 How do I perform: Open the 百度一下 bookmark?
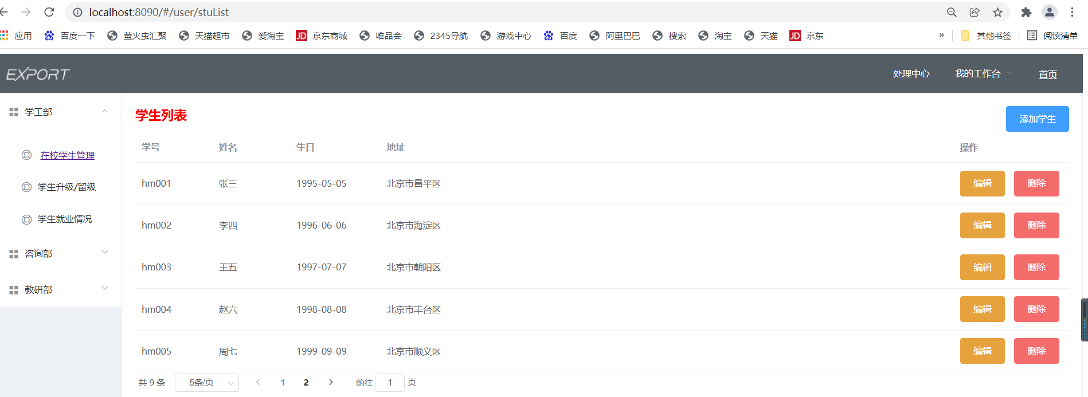coord(69,36)
